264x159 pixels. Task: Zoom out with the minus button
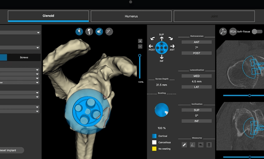click(140, 47)
